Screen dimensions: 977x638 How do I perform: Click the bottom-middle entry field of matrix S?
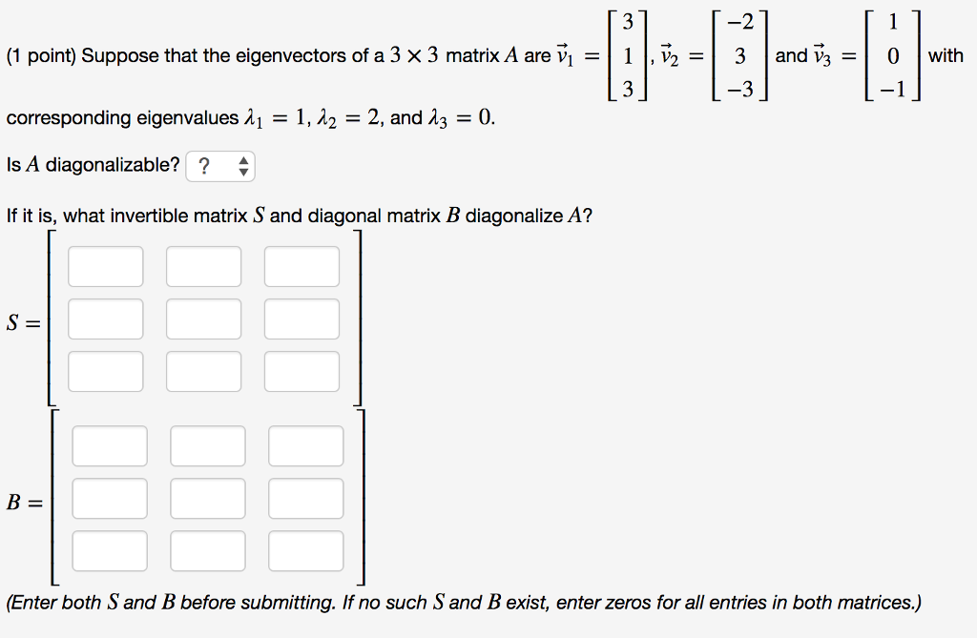(x=204, y=371)
